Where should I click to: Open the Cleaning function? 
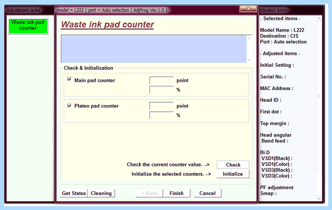point(101,193)
